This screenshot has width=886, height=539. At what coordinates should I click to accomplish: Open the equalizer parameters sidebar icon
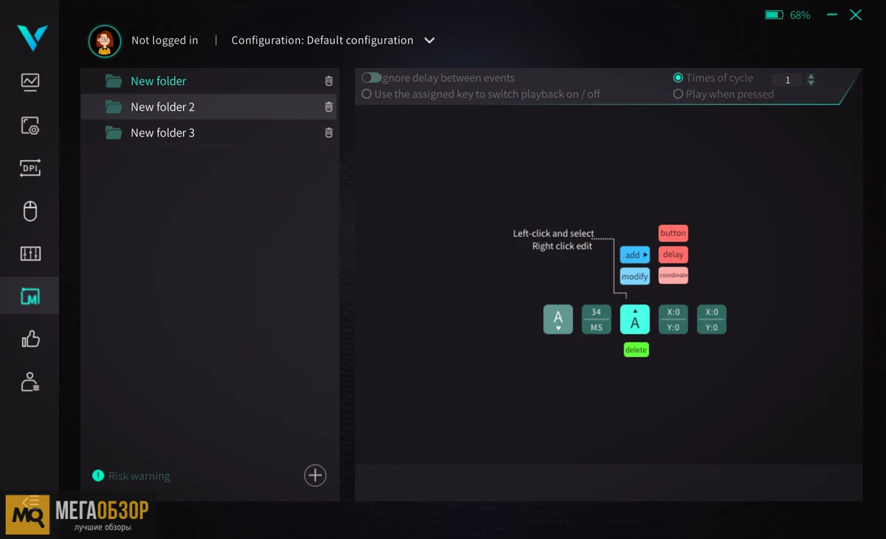tap(30, 254)
